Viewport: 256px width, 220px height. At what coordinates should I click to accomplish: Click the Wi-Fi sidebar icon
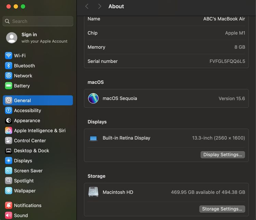coord(9,56)
